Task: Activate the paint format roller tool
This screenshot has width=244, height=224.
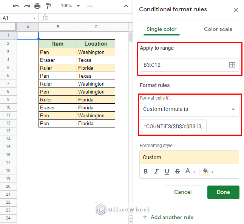Action: coord(48,6)
